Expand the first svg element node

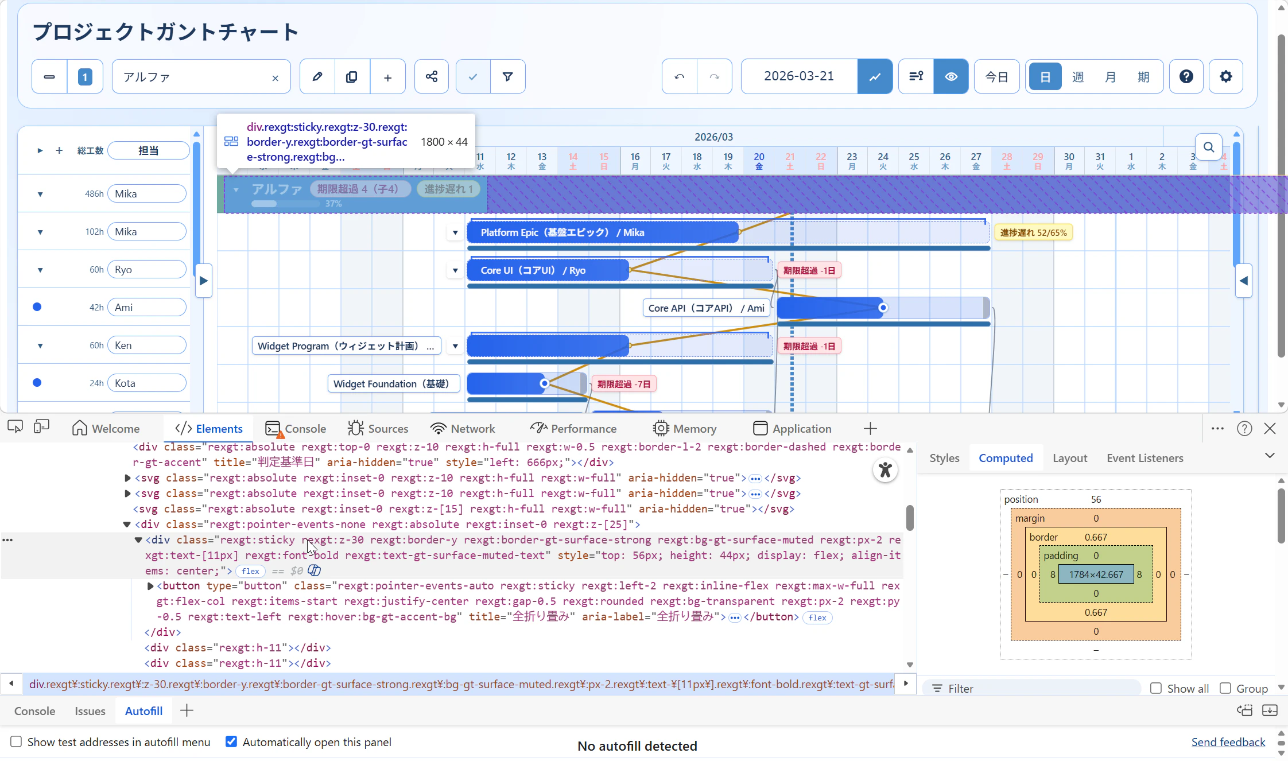[127, 477]
